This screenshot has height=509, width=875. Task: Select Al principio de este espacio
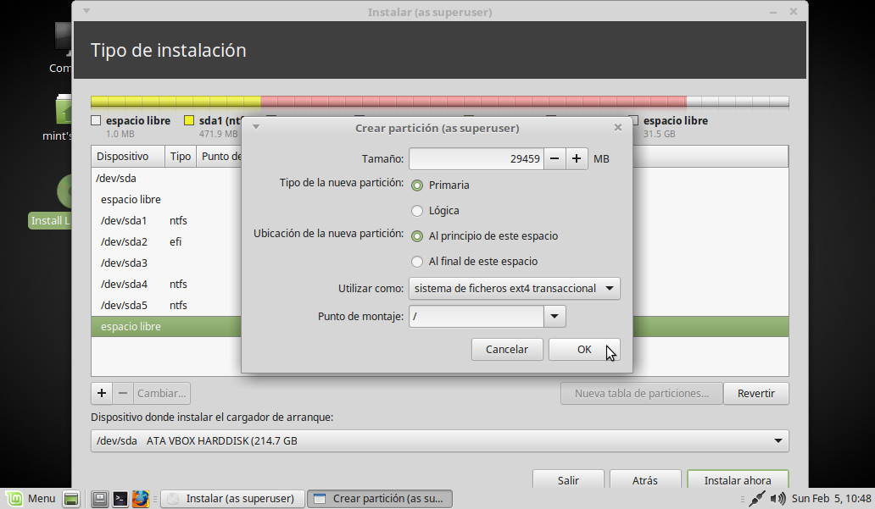coord(417,236)
